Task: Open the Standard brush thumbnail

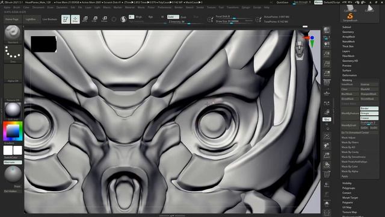Action: point(13,34)
